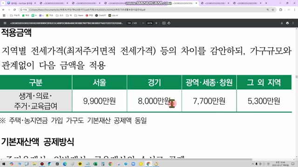
Task: Click the 광역·세종·창원 column header
Action: (209, 83)
